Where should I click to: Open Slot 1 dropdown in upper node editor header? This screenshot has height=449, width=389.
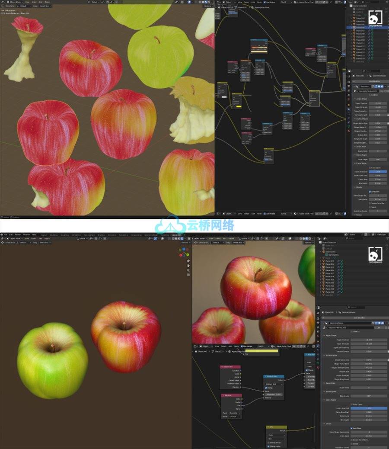[x=287, y=2]
